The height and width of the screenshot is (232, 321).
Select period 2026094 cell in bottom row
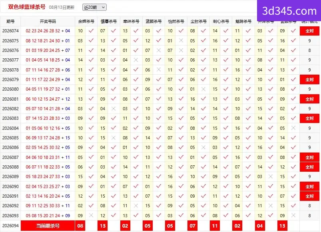click(10, 226)
